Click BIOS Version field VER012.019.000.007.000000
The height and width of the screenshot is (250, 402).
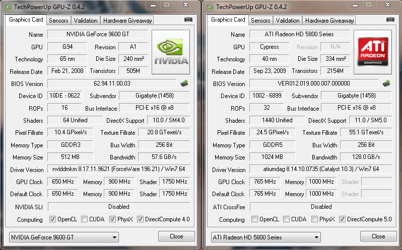pyautogui.click(x=314, y=84)
